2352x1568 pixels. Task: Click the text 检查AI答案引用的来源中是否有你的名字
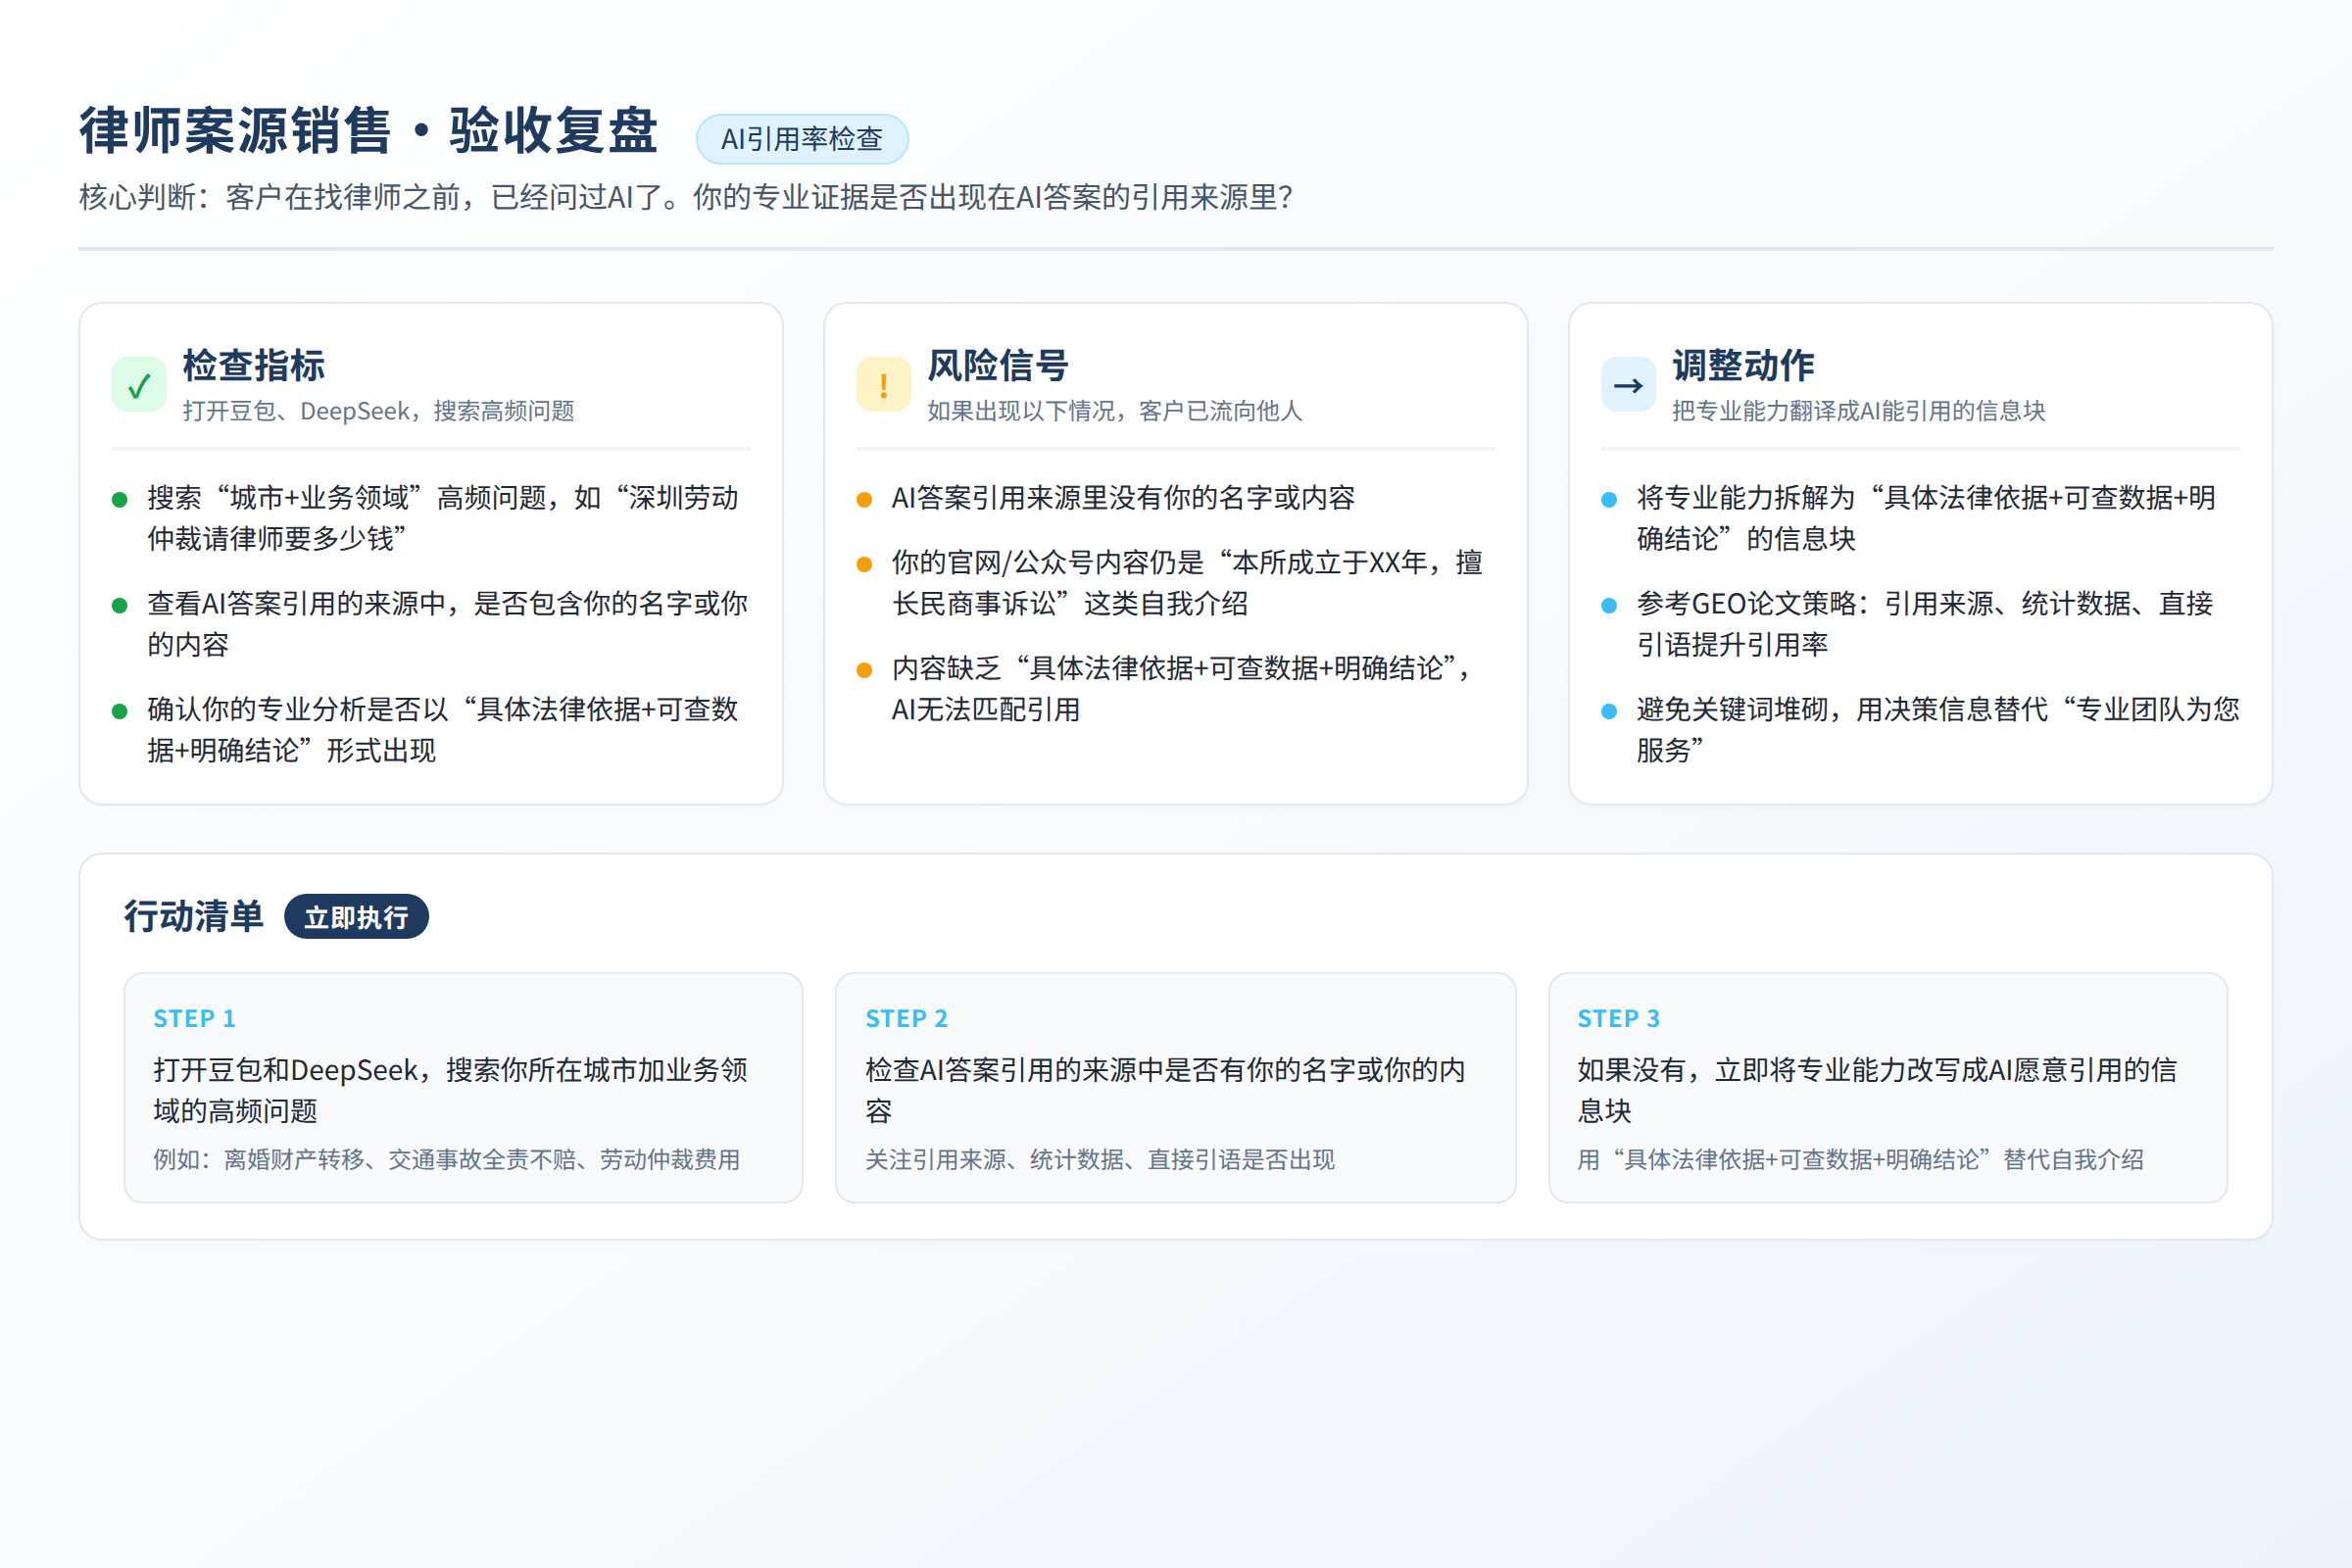(x=1165, y=1091)
